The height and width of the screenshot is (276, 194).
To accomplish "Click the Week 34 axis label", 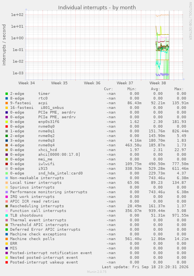I will click(27, 83).
